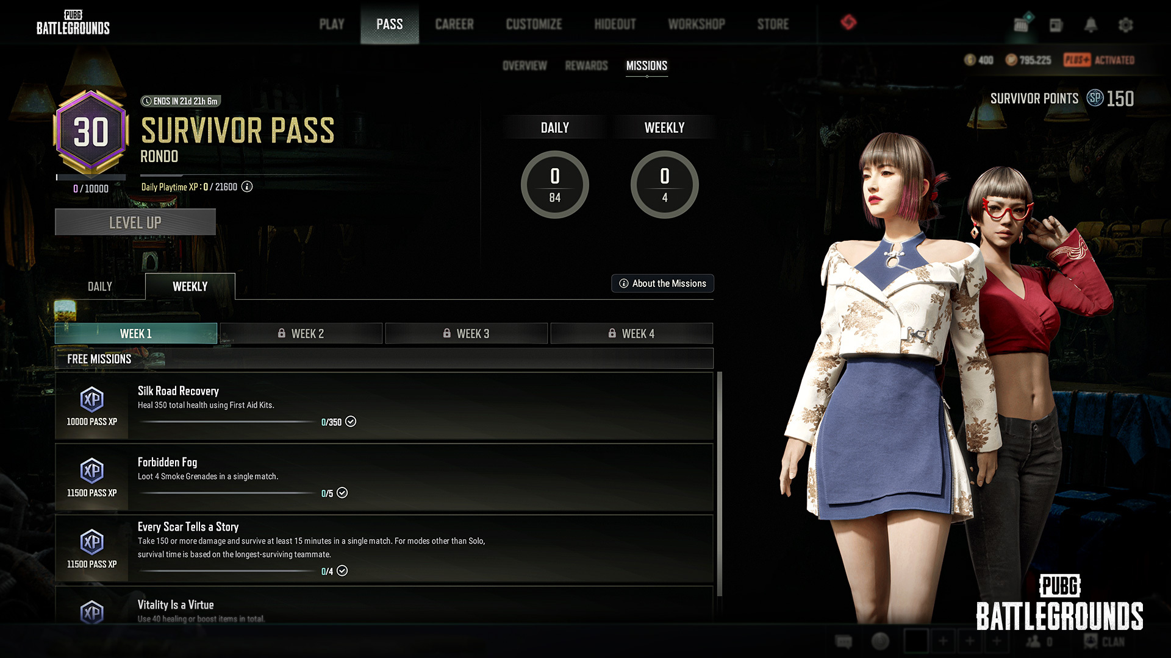The image size is (1171, 658).
Task: Click the Silk Road Recovery checkmark circle
Action: 351,422
